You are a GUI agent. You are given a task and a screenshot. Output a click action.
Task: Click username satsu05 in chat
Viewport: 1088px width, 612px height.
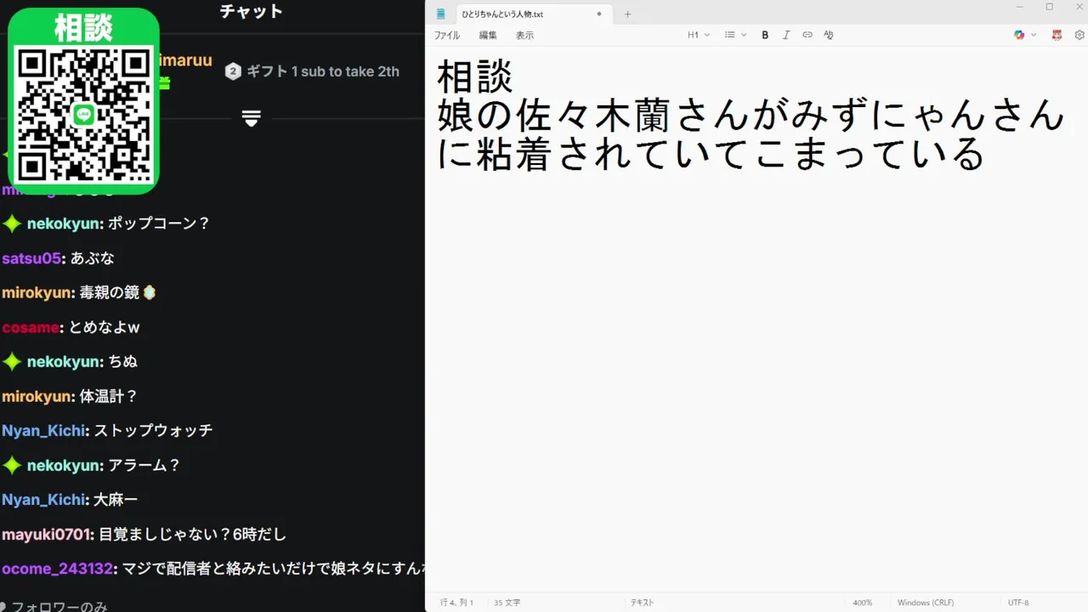[32, 258]
